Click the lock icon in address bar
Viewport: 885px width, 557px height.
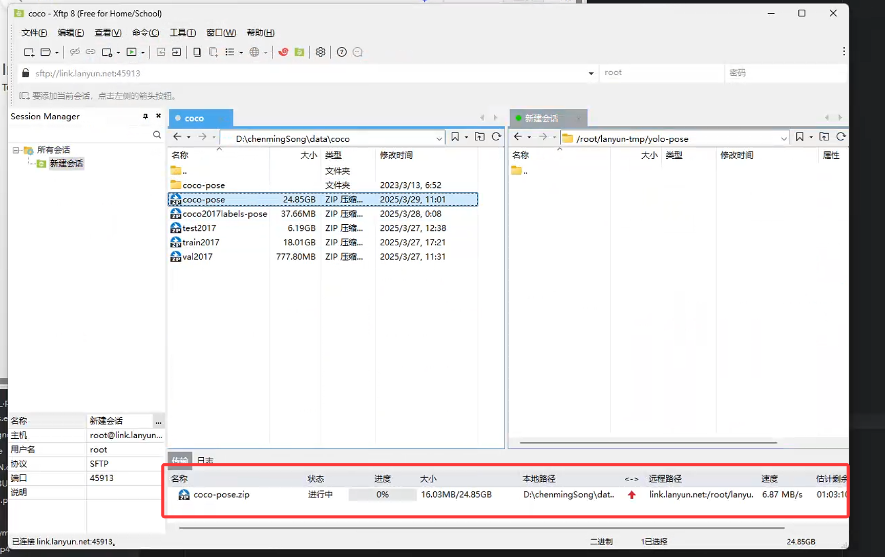[26, 73]
